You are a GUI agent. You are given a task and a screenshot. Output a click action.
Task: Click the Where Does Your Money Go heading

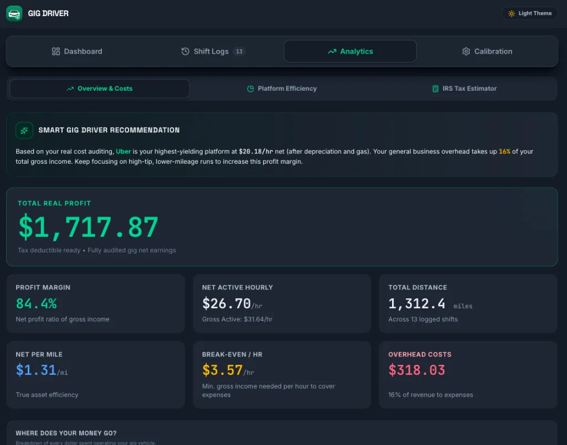tap(66, 433)
